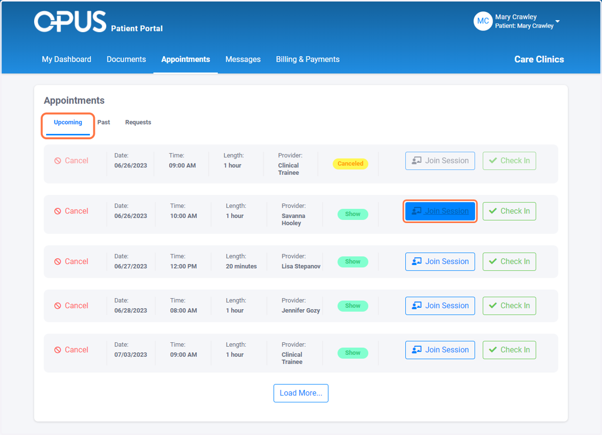Image resolution: width=602 pixels, height=435 pixels.
Task: Check In for Lisa Stepanov appointment
Action: [x=509, y=262]
